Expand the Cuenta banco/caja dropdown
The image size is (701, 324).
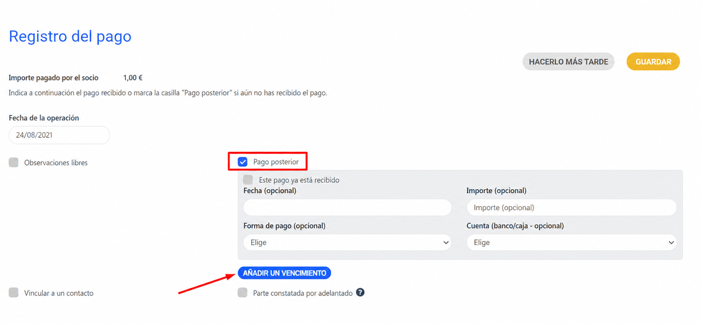(571, 243)
